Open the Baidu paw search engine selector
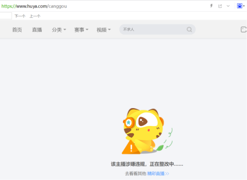247x180 pixels. [x=241, y=6]
